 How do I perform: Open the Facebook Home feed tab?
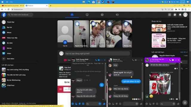(x=72, y=15)
